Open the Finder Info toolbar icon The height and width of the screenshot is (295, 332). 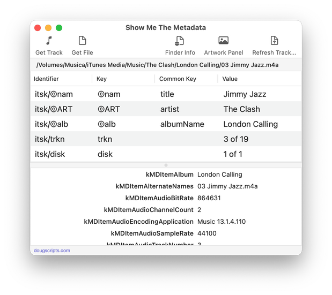(x=180, y=41)
